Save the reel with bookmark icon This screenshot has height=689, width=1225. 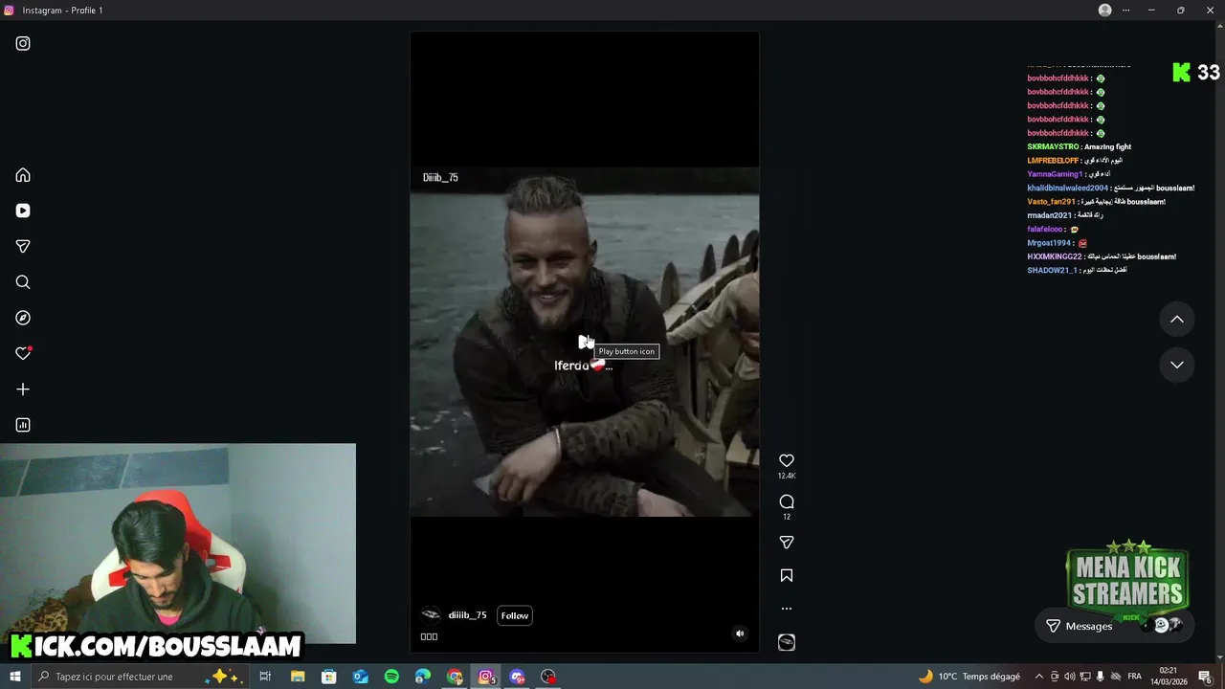tap(787, 575)
